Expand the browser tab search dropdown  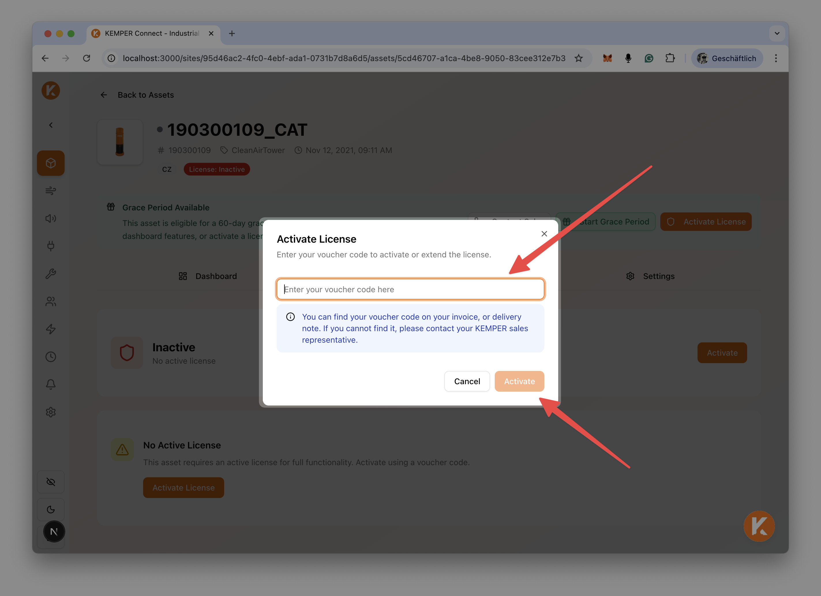[777, 33]
